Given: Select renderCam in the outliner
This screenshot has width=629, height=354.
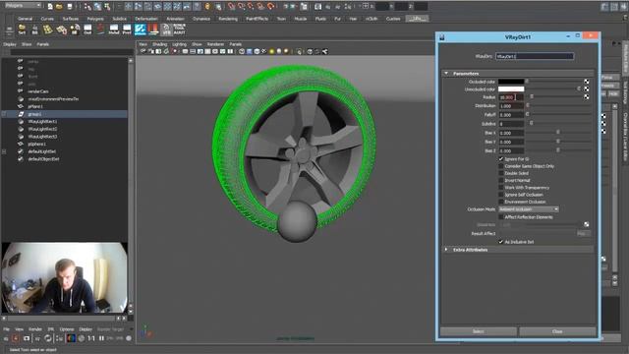Looking at the screenshot, I should (38, 91).
